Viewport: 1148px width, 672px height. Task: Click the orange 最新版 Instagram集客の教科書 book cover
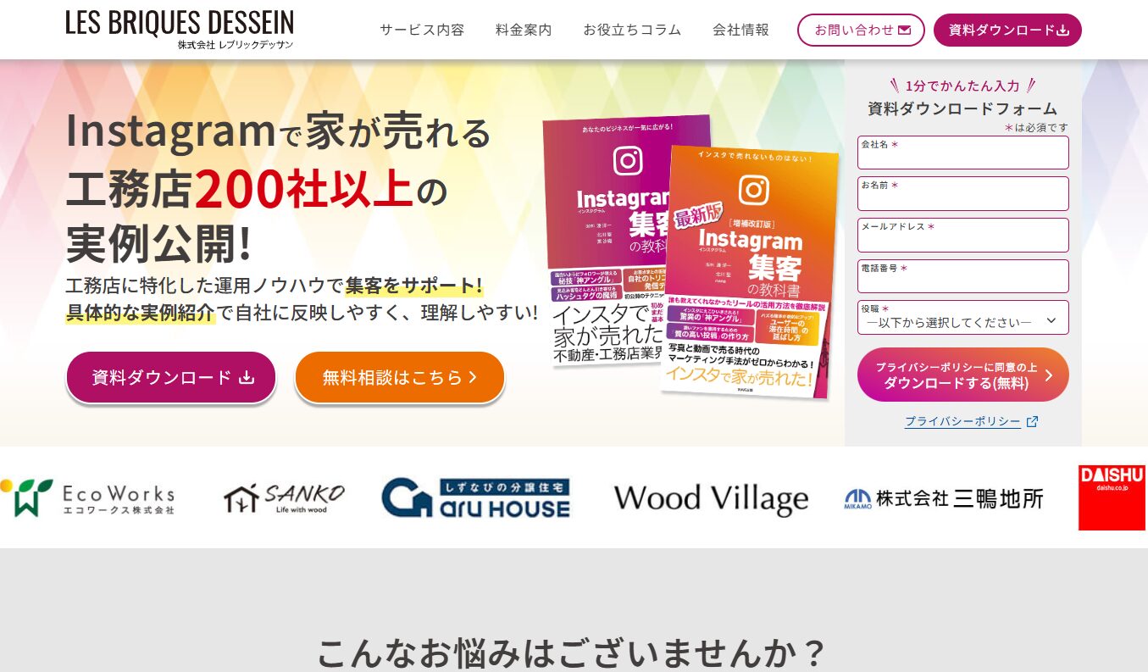click(749, 271)
